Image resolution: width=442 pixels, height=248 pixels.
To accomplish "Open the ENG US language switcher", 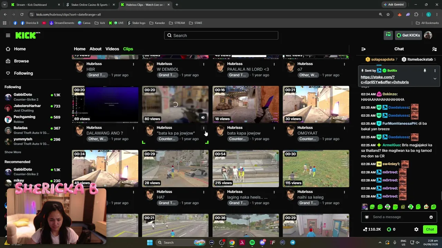I will coord(403,242).
